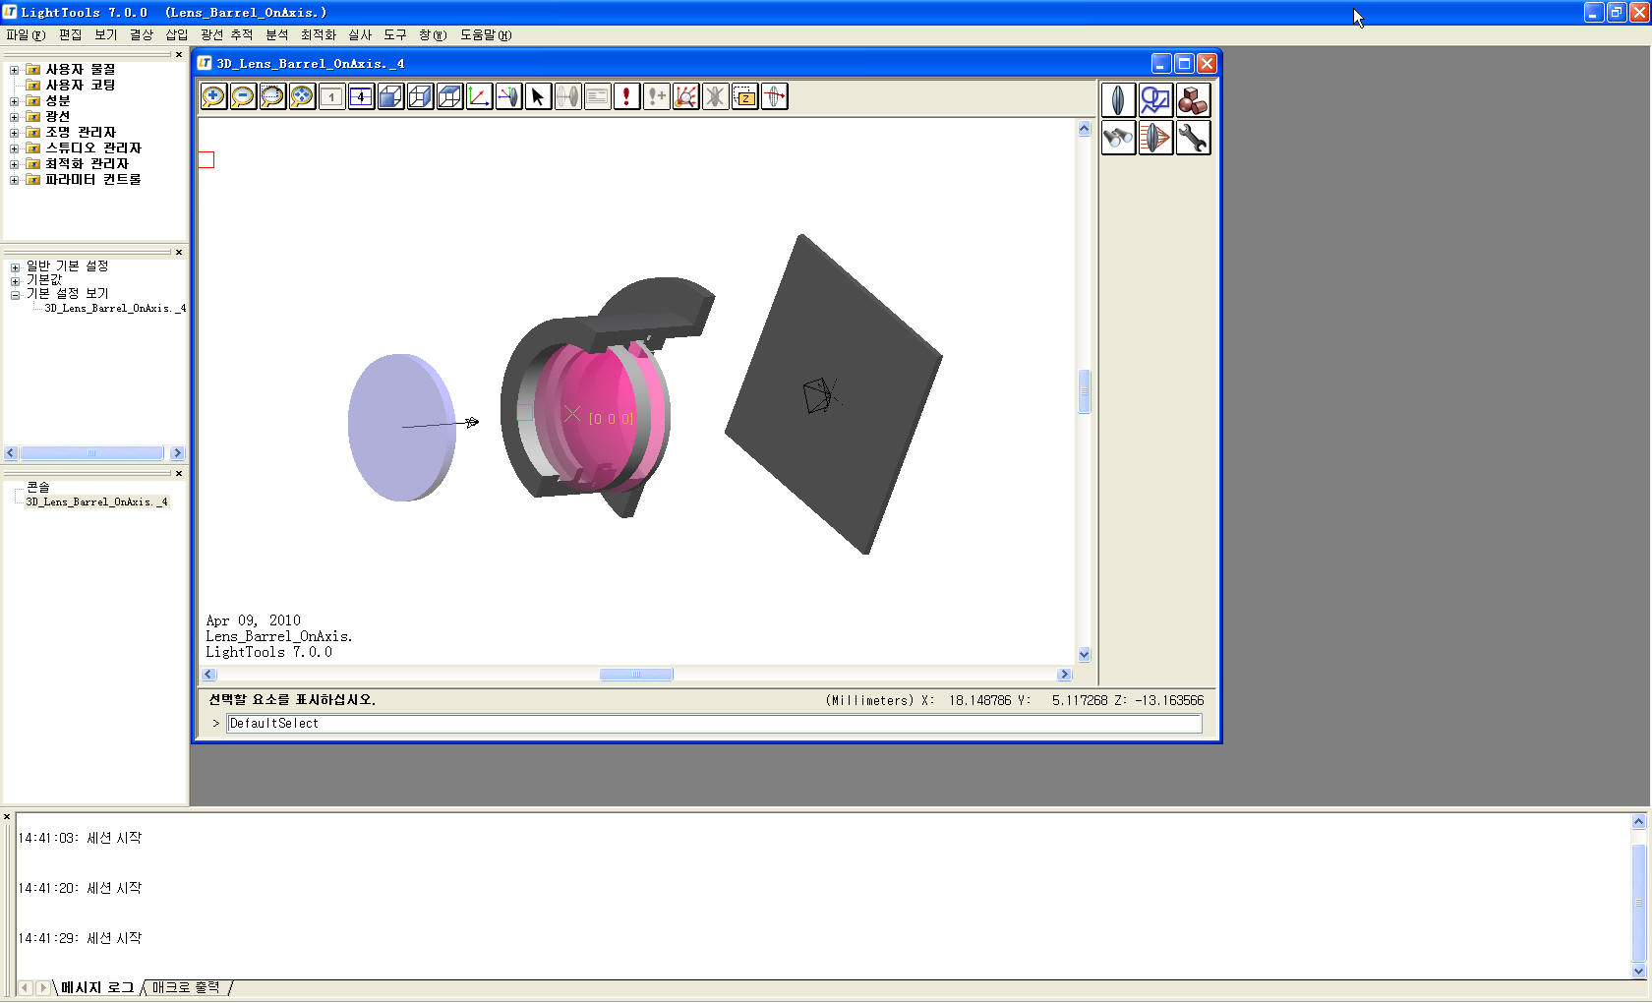
Task: Click the grayed-out ray burst icon
Action: [x=715, y=96]
